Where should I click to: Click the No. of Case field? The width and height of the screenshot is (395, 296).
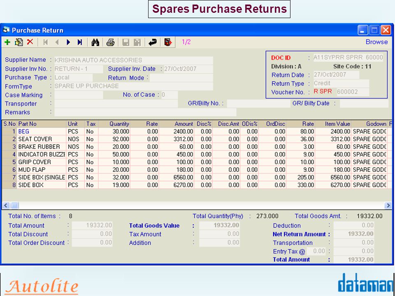click(x=169, y=95)
